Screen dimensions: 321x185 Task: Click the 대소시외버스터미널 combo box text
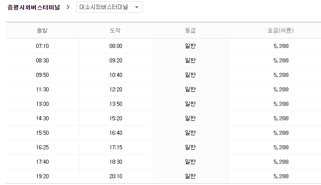pos(103,7)
